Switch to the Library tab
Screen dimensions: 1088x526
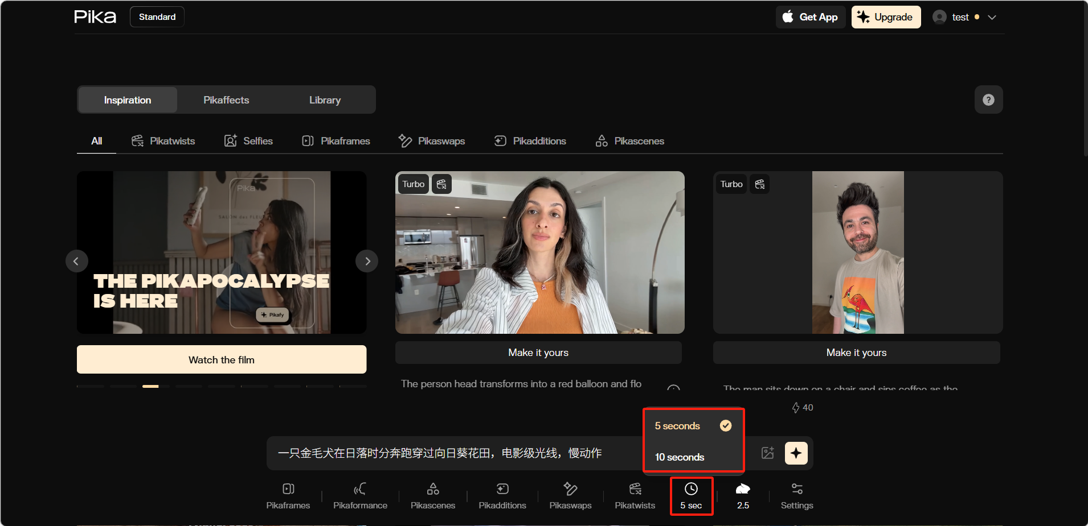point(325,100)
